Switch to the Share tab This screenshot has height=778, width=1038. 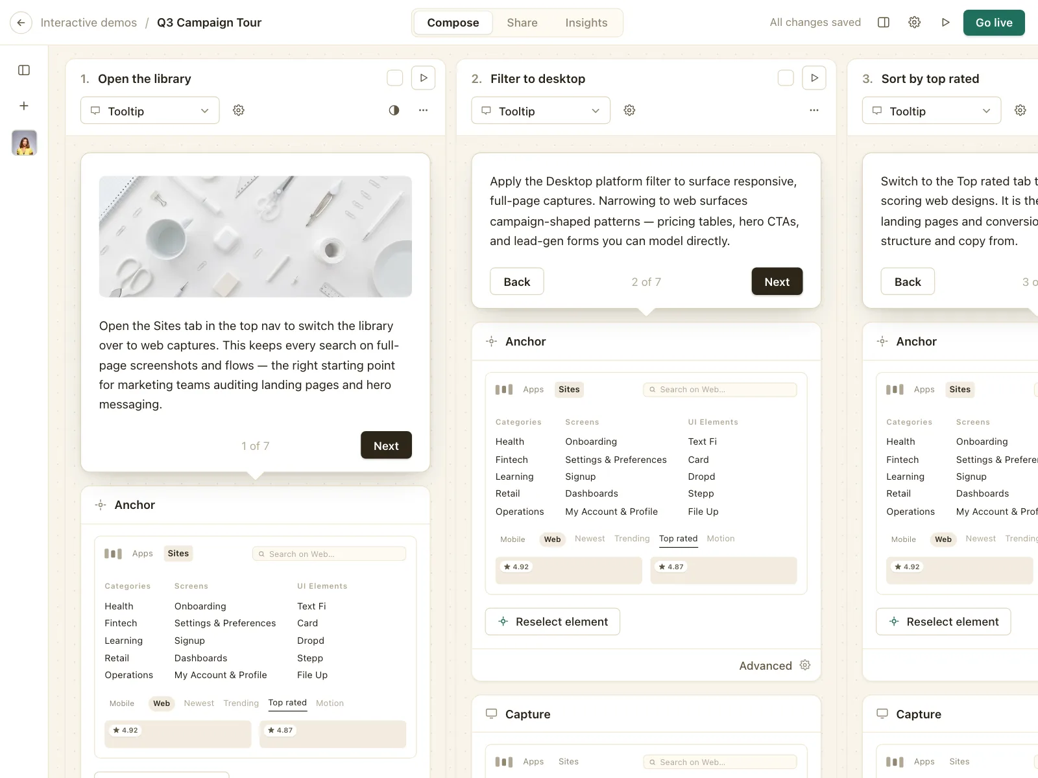pos(522,23)
